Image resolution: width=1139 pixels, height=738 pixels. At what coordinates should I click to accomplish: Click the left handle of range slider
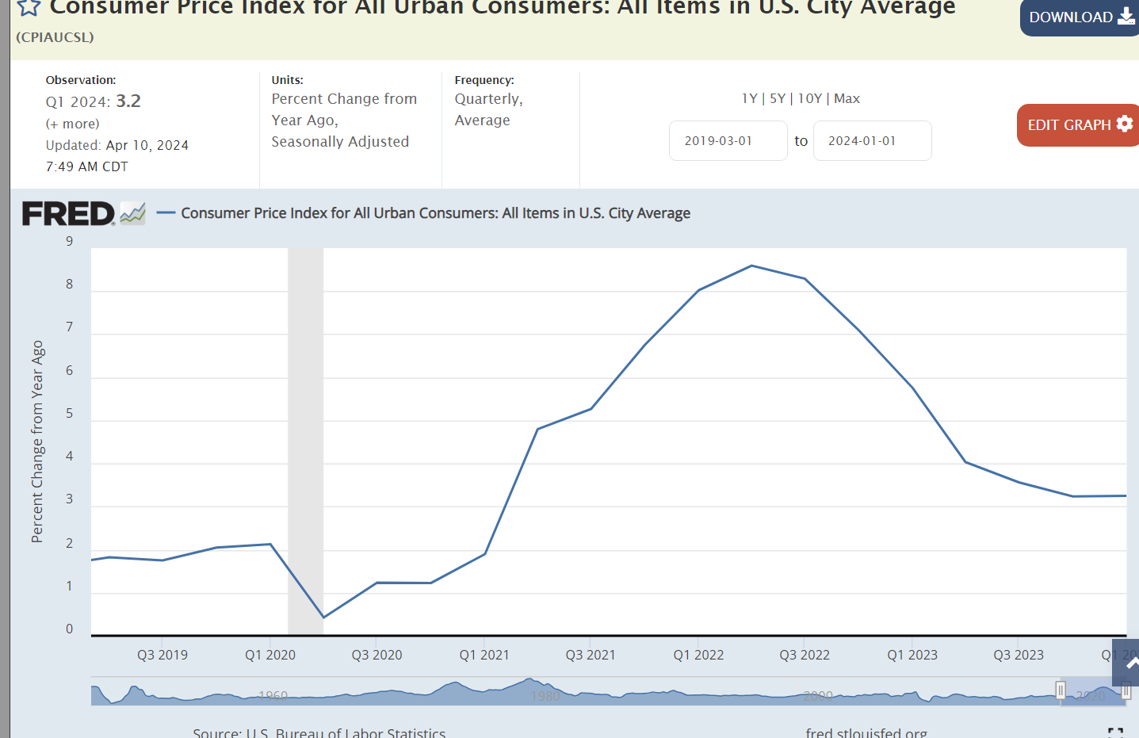(x=1061, y=690)
